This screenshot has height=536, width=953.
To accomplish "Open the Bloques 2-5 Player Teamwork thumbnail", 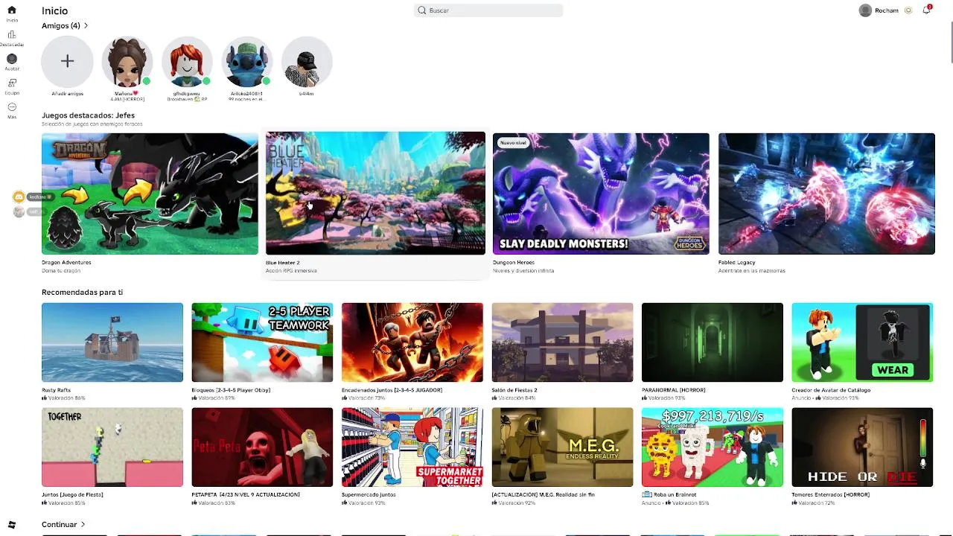I will (262, 342).
